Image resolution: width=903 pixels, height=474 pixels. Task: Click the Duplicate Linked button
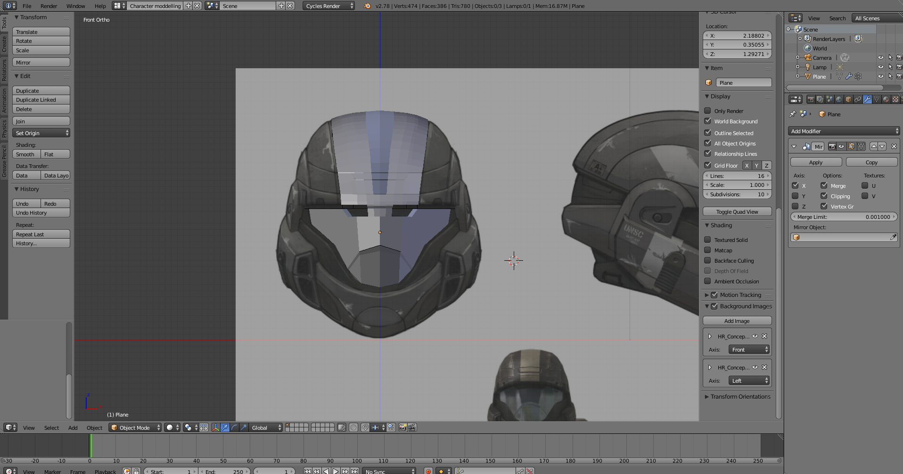pos(41,99)
